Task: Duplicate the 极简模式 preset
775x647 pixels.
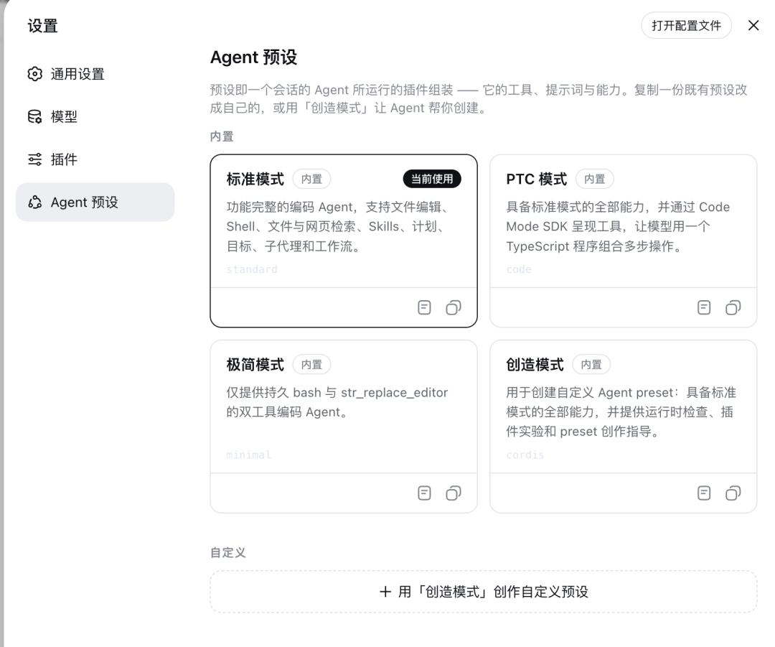Action: 454,493
